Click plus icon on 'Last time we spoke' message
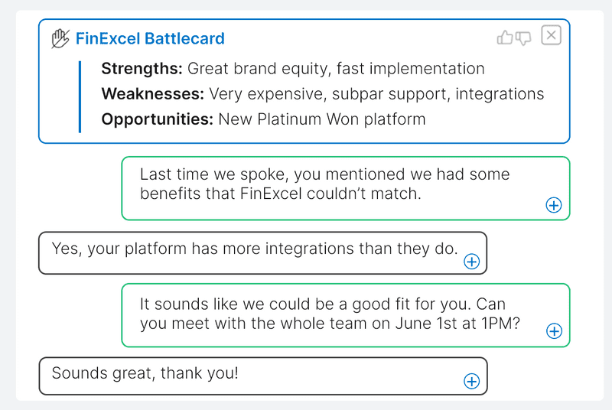 (x=553, y=205)
